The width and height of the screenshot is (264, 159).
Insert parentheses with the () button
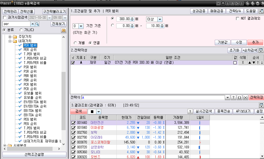[240, 97]
